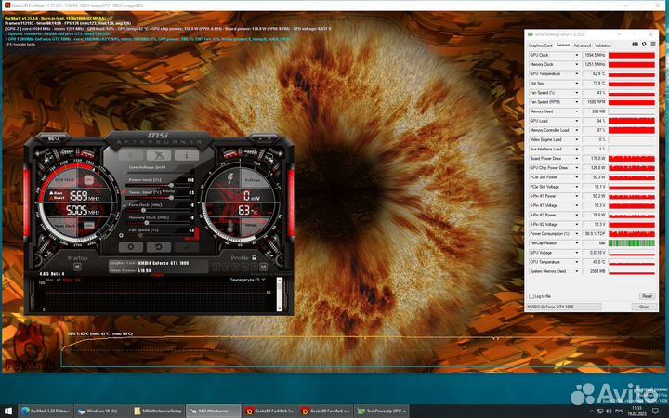Switch to GPU-Z Graphics Card tab
The image size is (669, 418).
pos(540,46)
